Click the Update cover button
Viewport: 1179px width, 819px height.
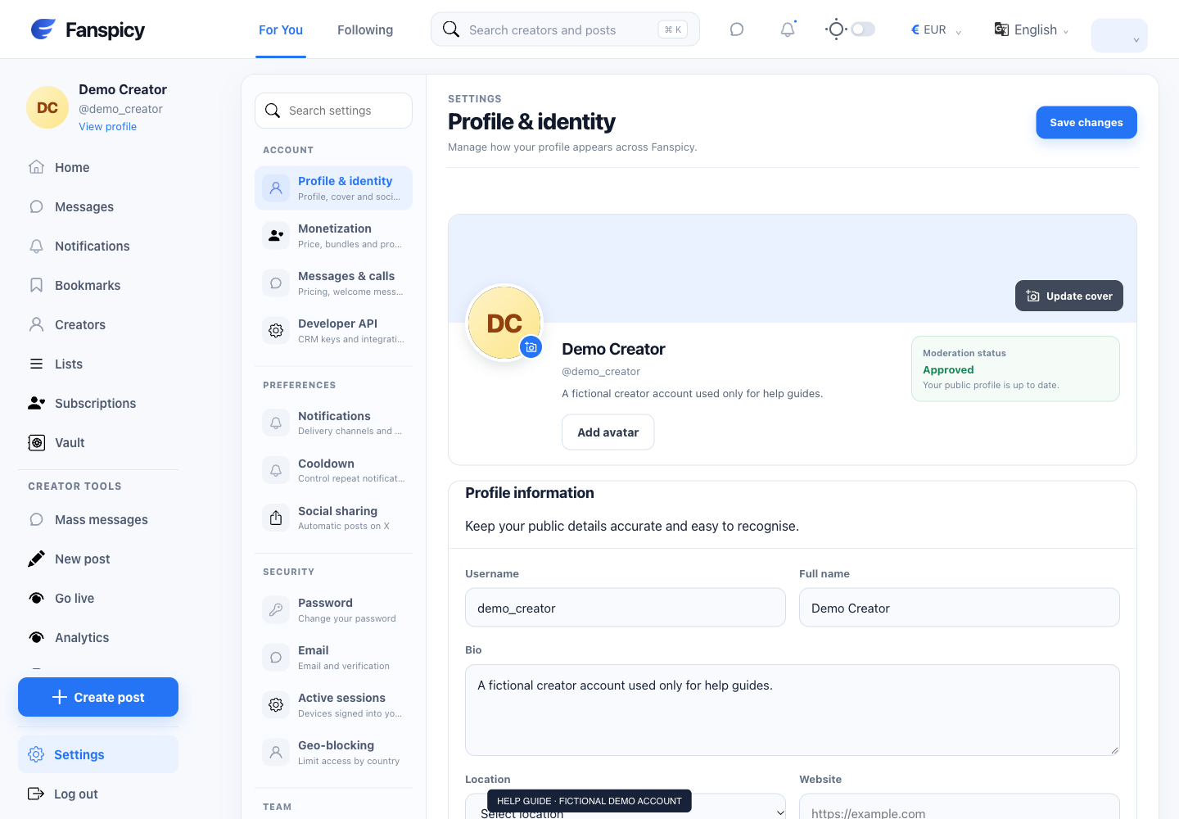(x=1069, y=296)
